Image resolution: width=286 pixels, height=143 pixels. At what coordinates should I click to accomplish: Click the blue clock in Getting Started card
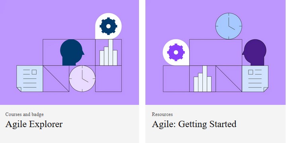coord(229,26)
